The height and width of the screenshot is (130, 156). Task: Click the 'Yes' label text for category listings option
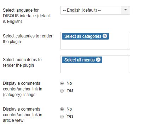[x=70, y=90]
